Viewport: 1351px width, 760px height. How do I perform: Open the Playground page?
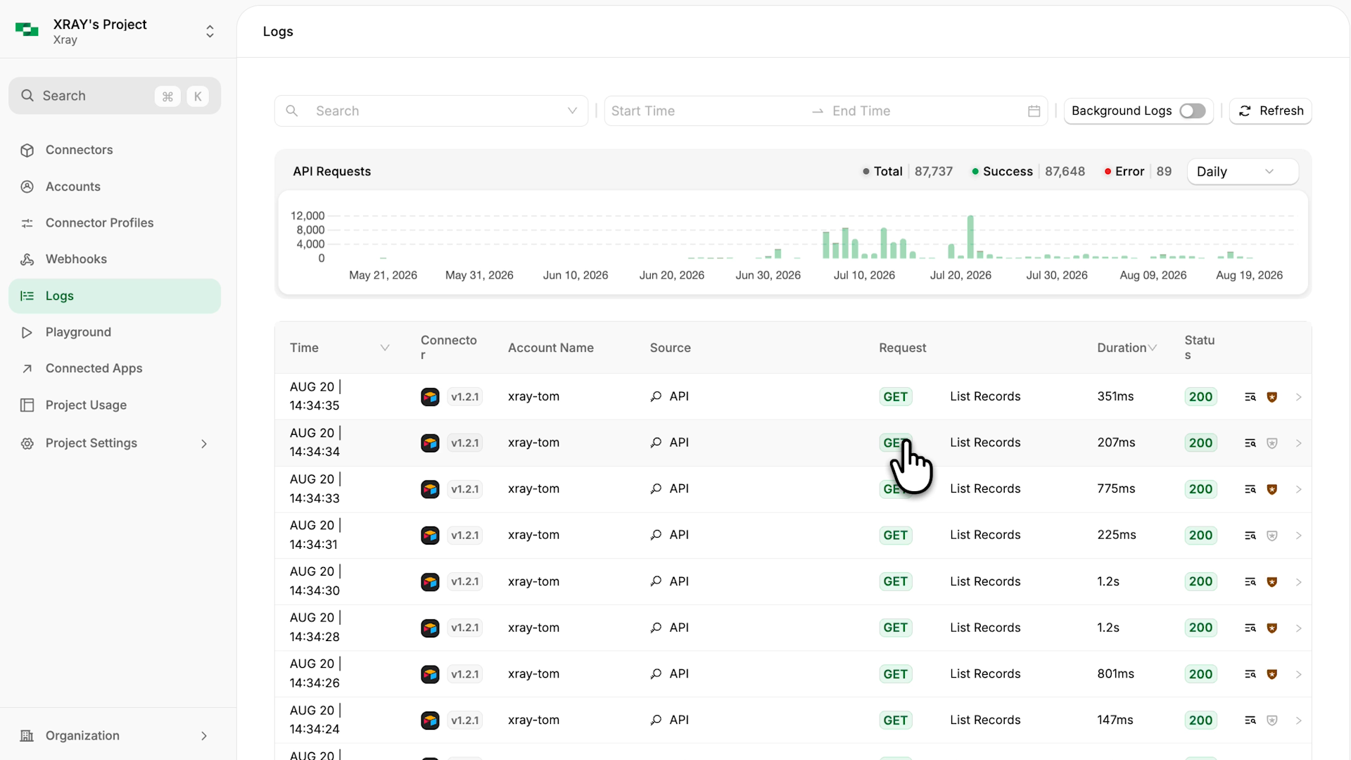[x=115, y=332]
